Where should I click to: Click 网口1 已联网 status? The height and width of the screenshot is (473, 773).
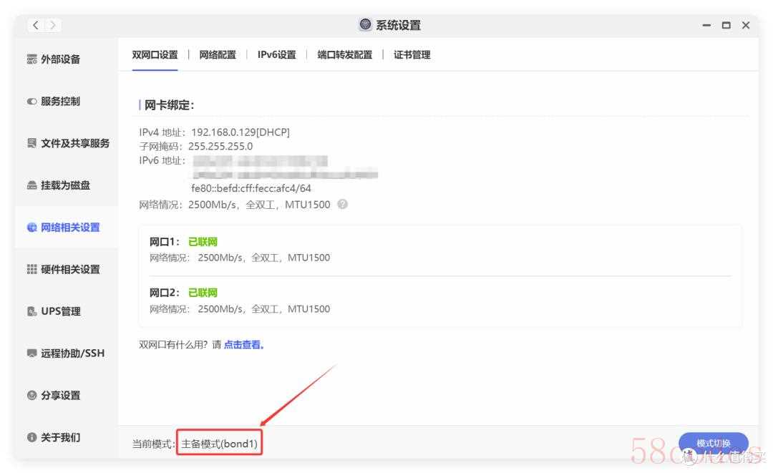click(x=203, y=242)
